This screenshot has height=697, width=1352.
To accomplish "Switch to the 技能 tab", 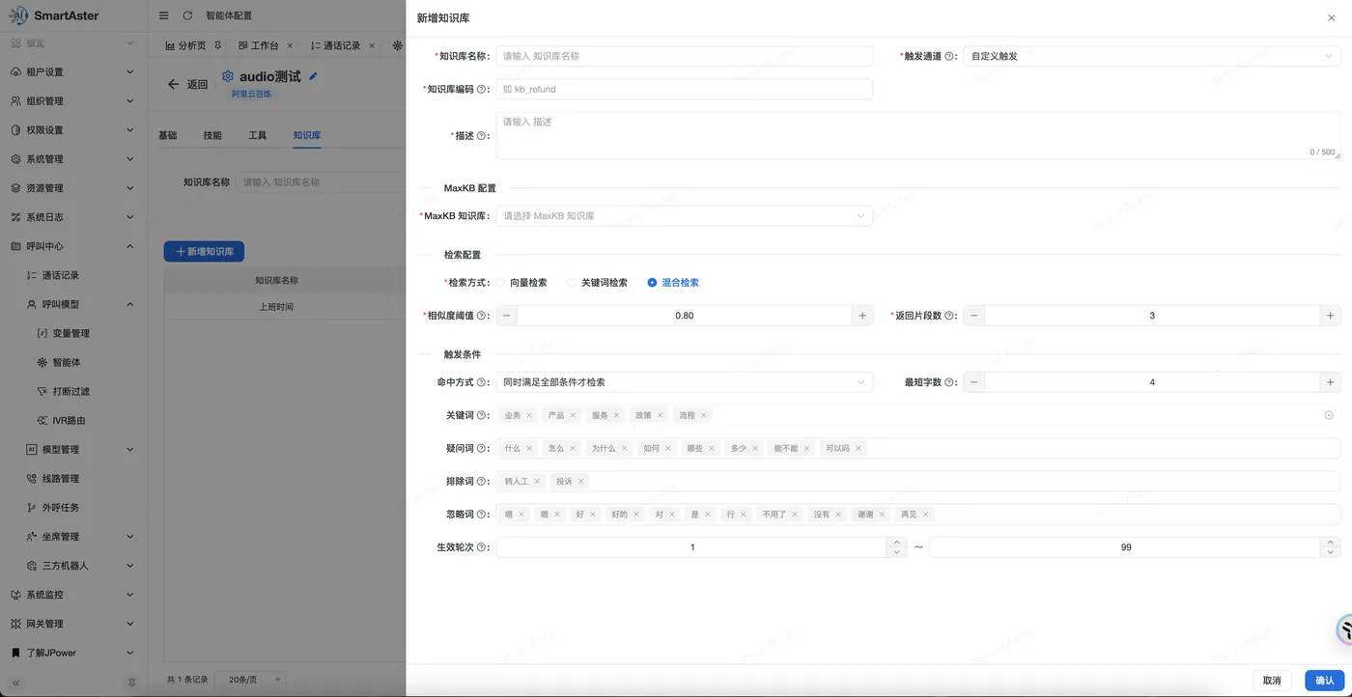I will (212, 135).
